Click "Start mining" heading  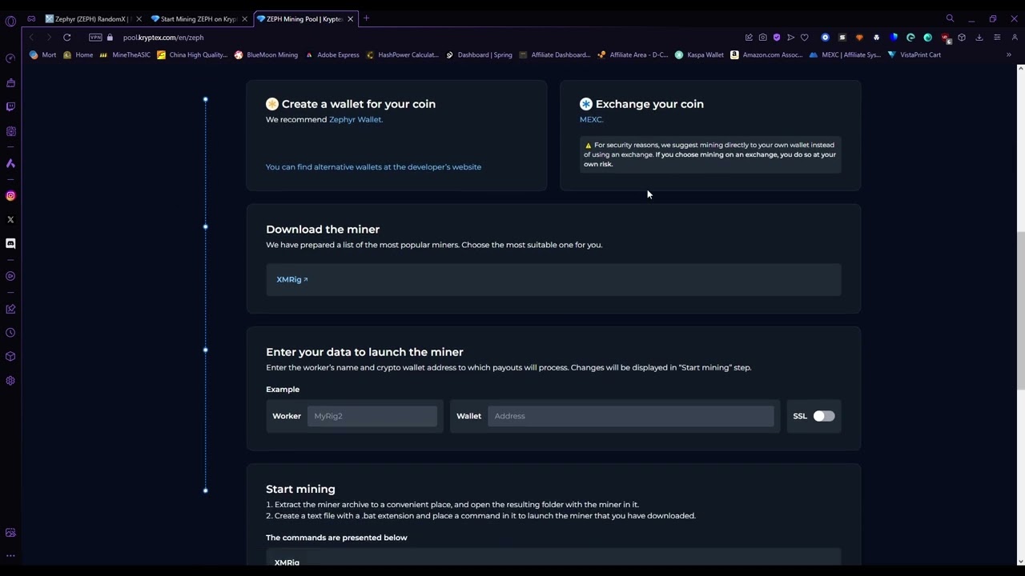coord(300,489)
